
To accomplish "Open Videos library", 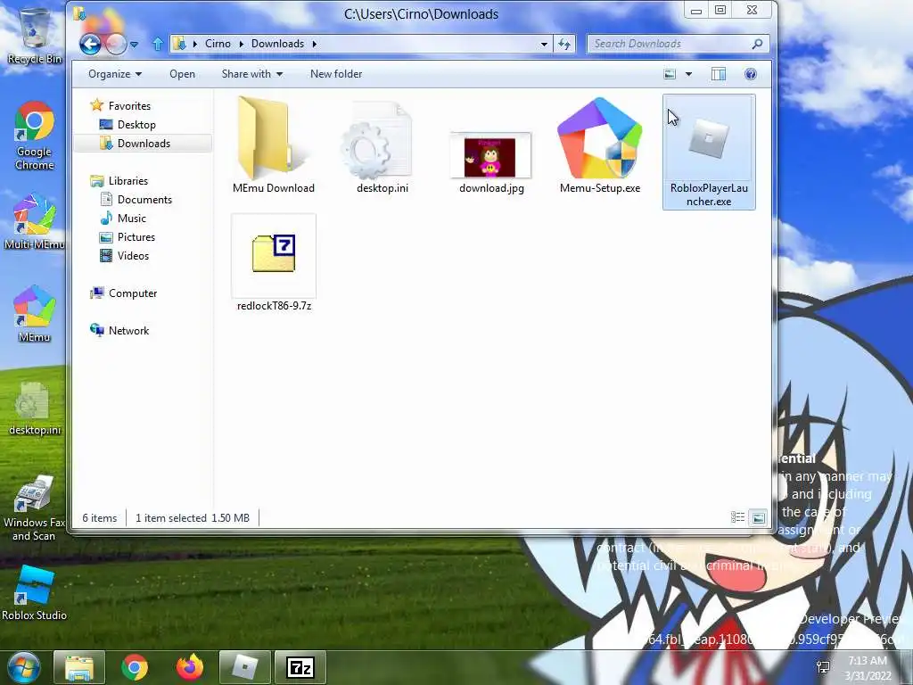I will (125, 256).
